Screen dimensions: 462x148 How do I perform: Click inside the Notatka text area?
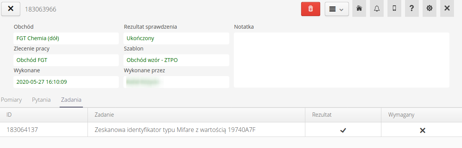click(x=342, y=60)
